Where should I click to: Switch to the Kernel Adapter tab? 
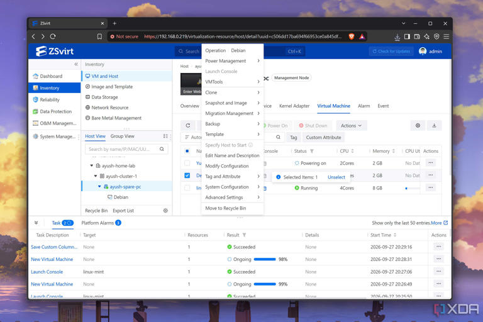coord(294,106)
